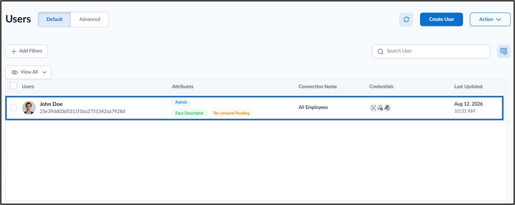
Task: Click the plus icon in Add Filters
Action: coord(14,51)
